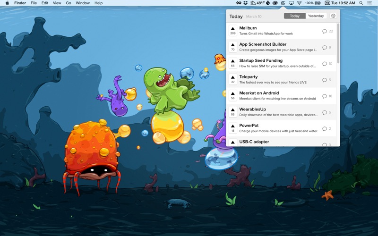The image size is (378, 236).
Task: Click the weather 48°F menu bar item
Action: click(257, 3)
